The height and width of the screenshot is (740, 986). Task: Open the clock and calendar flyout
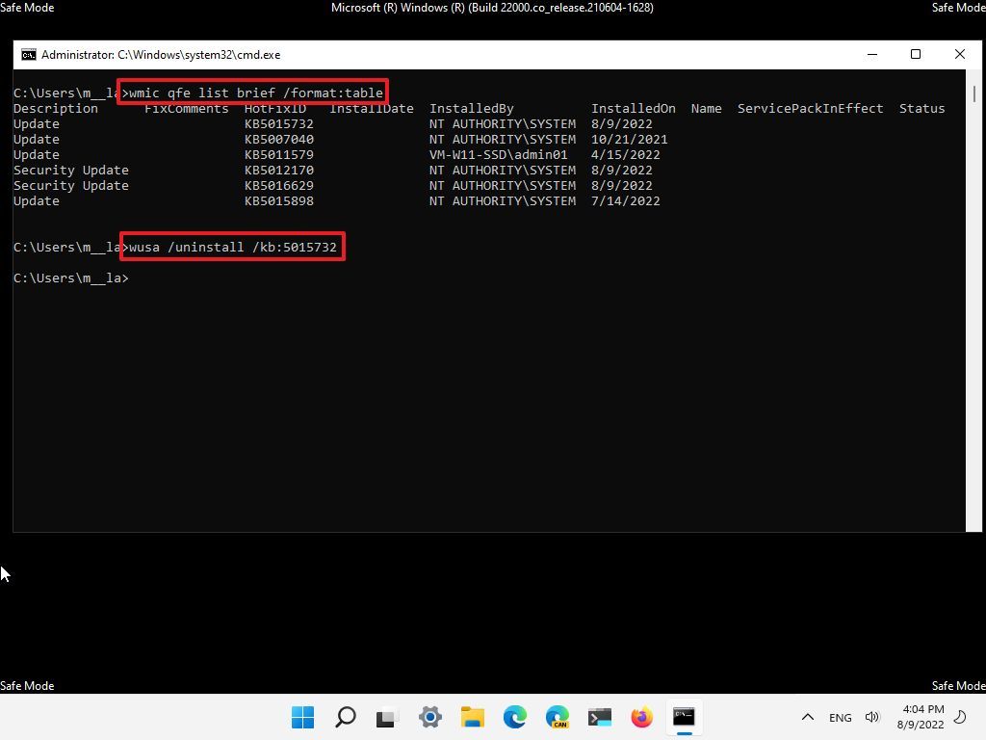coord(922,717)
